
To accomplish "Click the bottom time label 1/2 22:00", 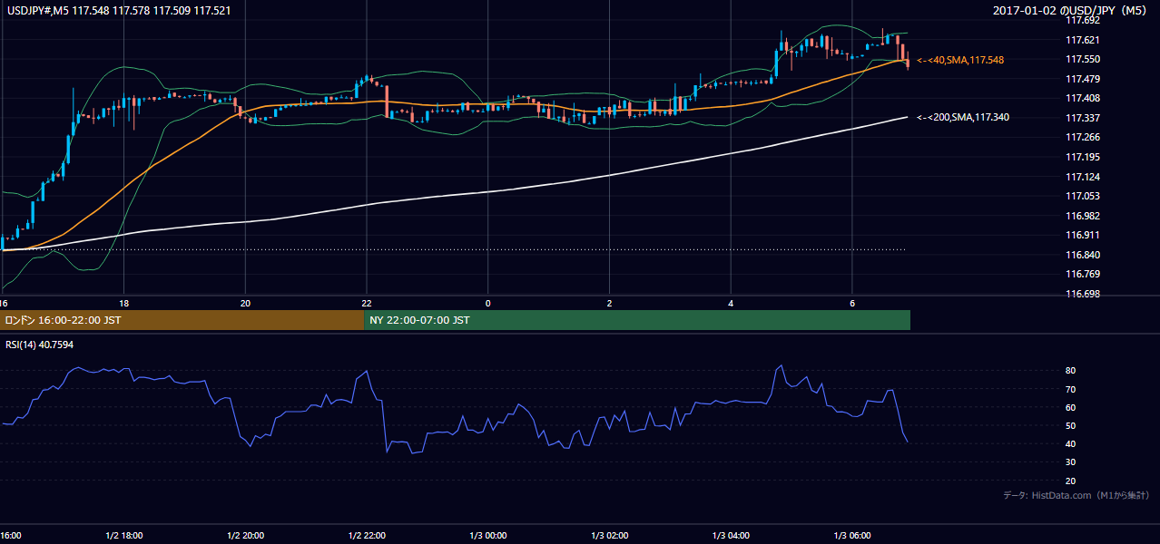I will [x=367, y=536].
